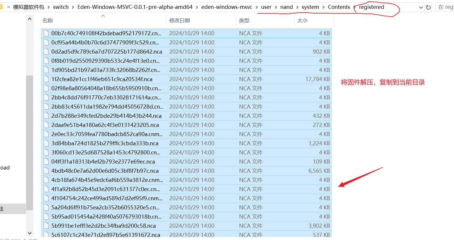Expand chevron after Contents in breadcrumb
The image size is (454, 240).
coord(354,7)
